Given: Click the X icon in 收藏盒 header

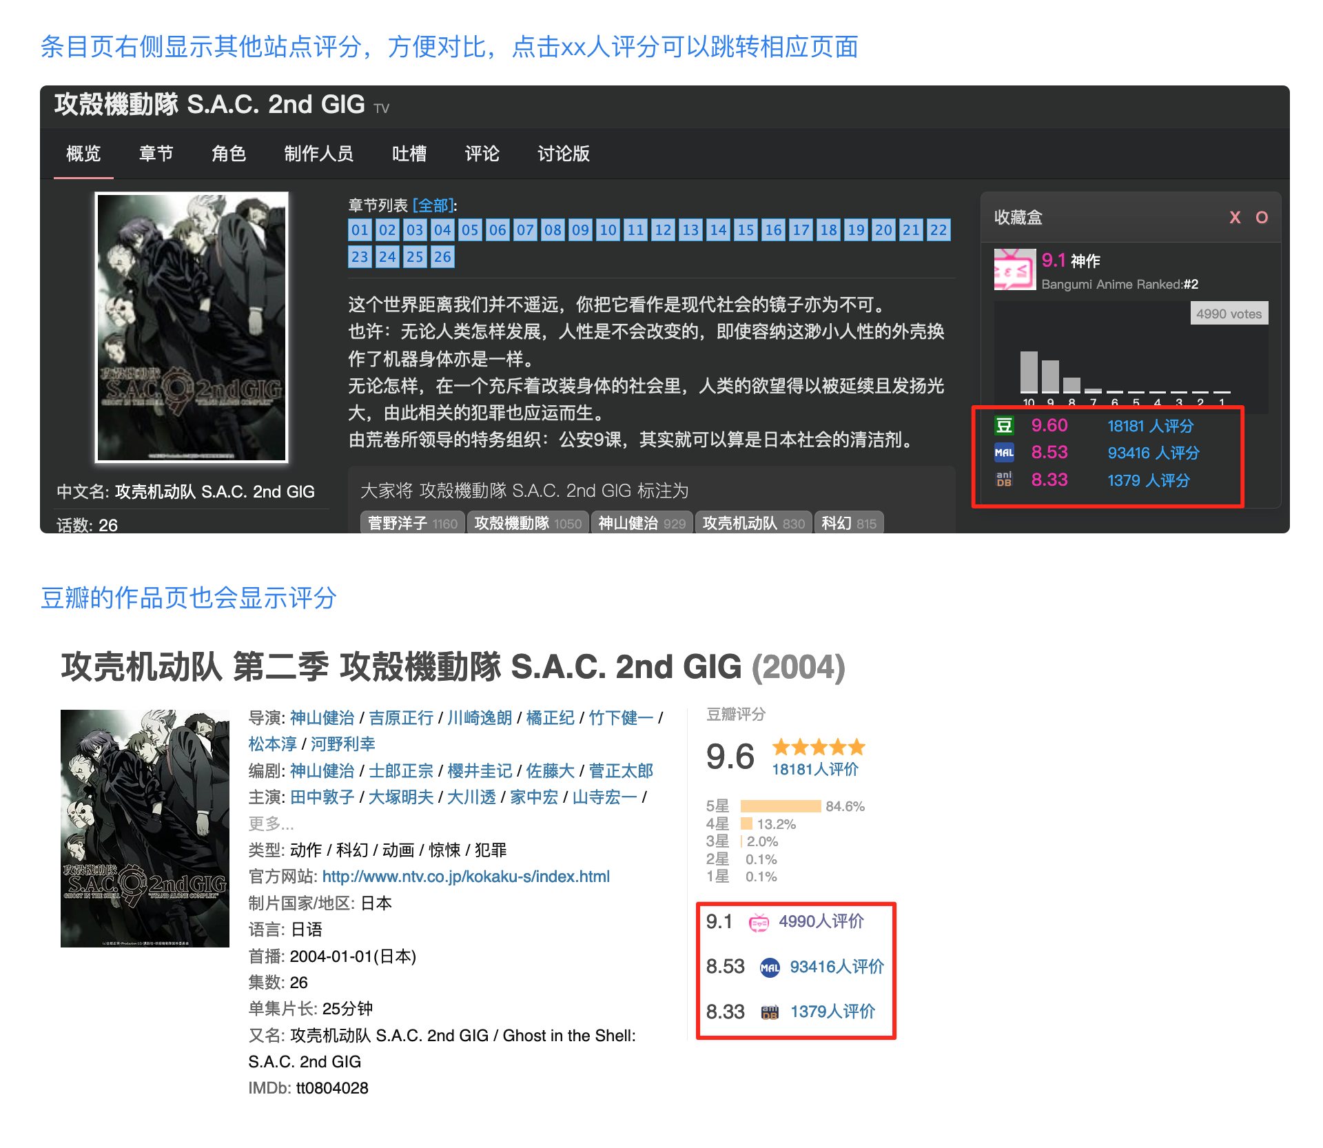Looking at the screenshot, I should (x=1235, y=218).
